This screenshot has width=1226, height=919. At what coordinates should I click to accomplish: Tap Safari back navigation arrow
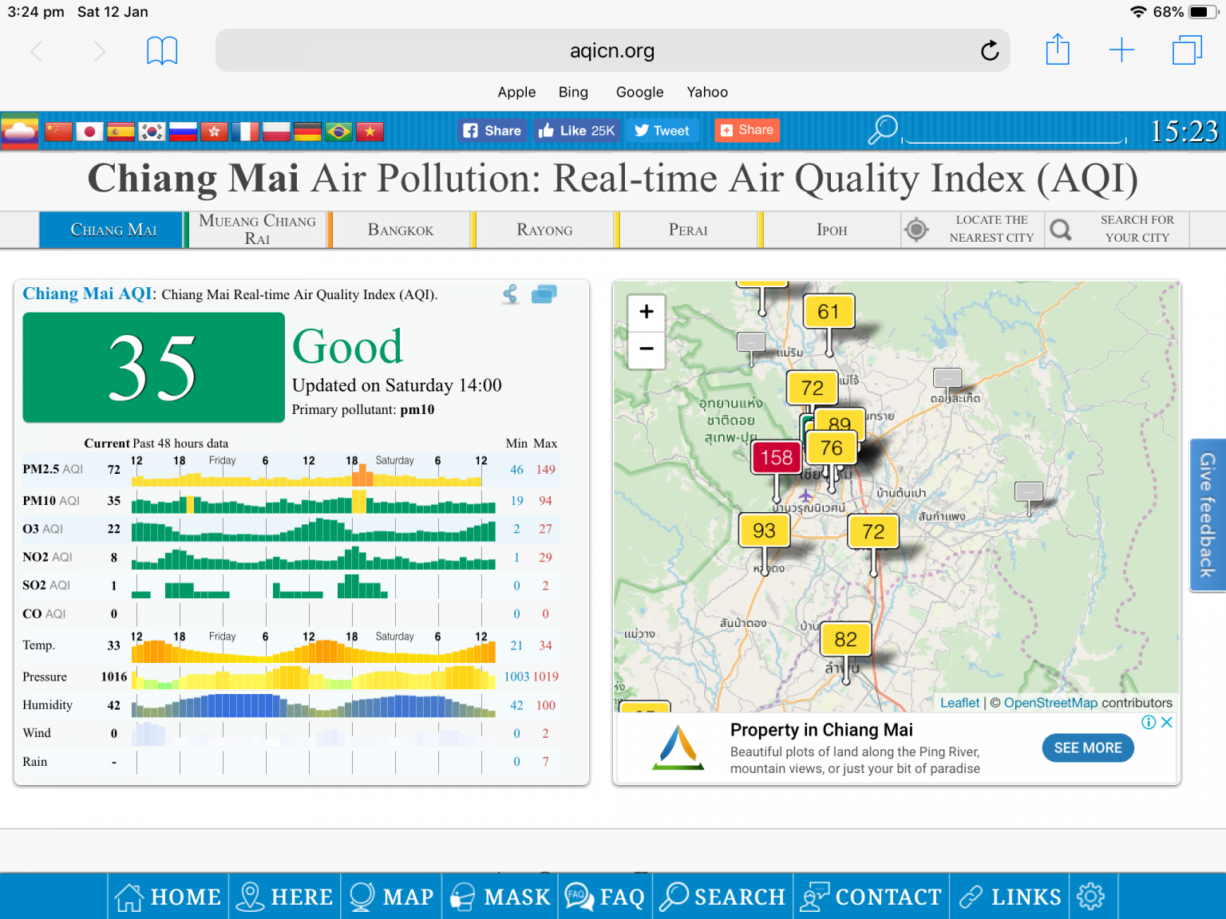pos(36,52)
